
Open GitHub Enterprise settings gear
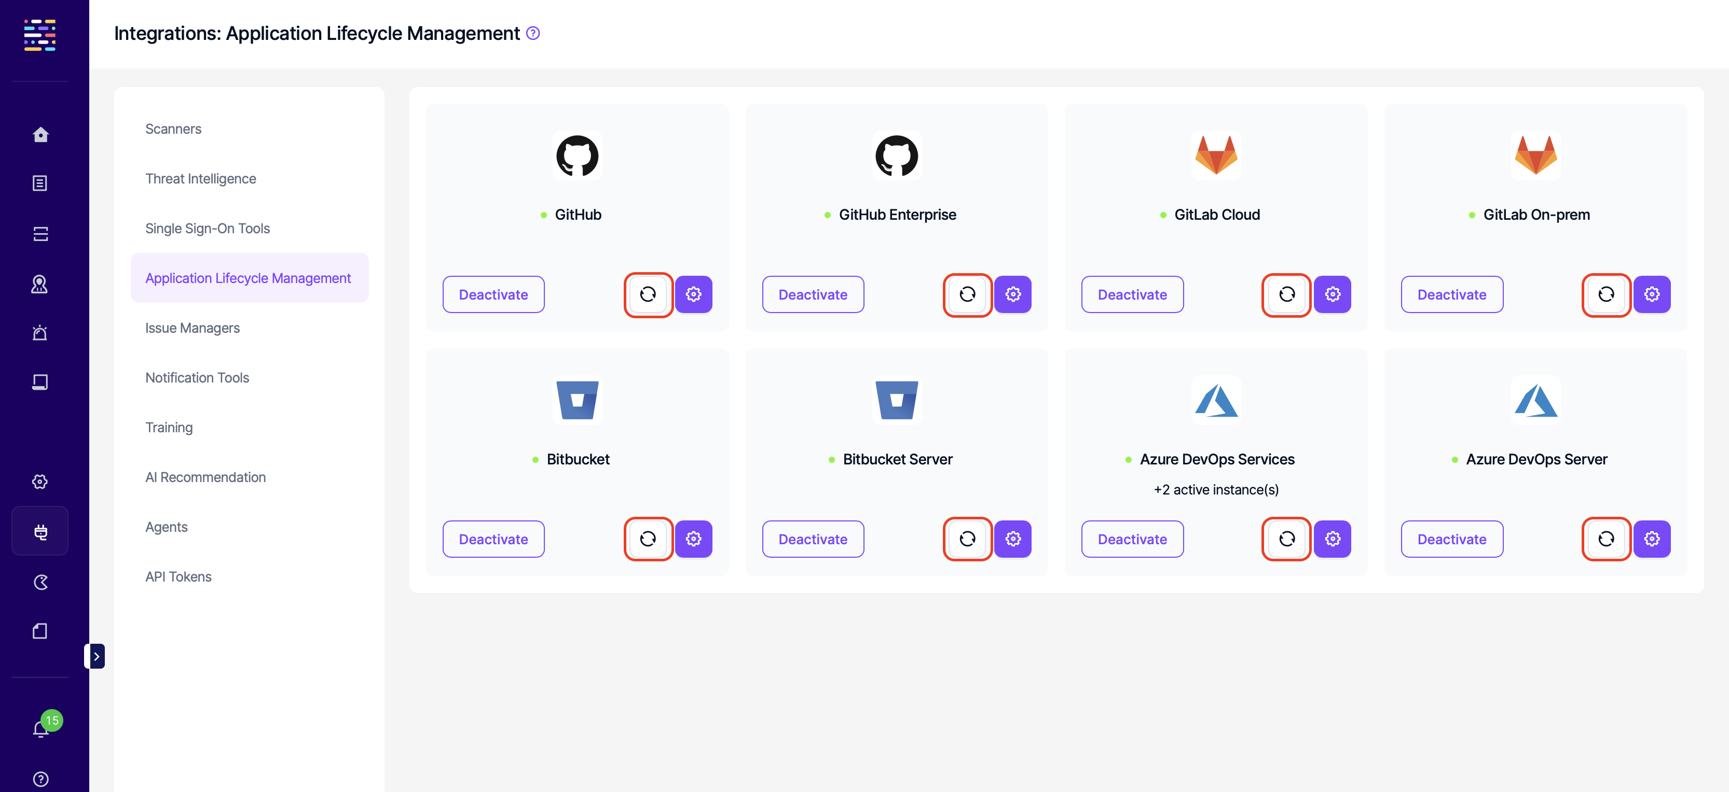pyautogui.click(x=1013, y=294)
